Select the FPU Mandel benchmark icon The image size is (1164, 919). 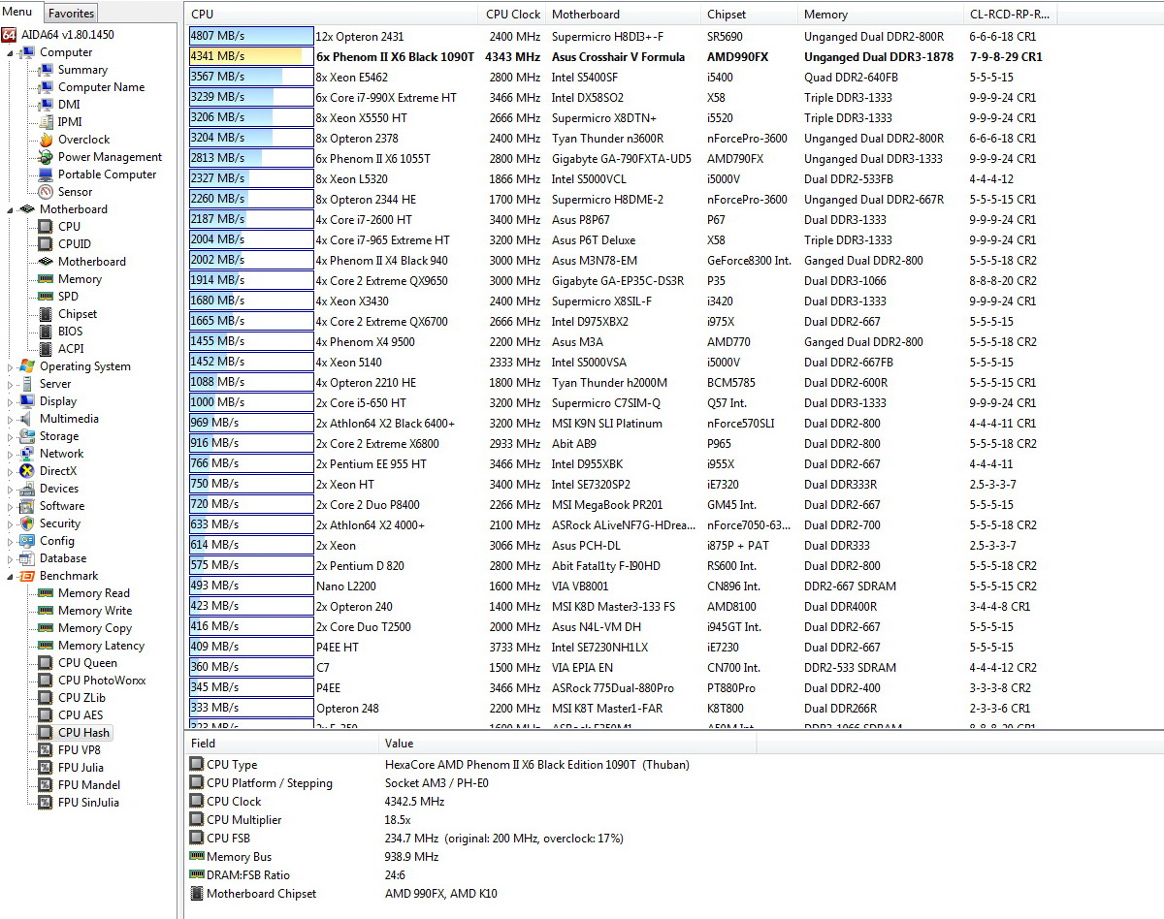[x=46, y=785]
